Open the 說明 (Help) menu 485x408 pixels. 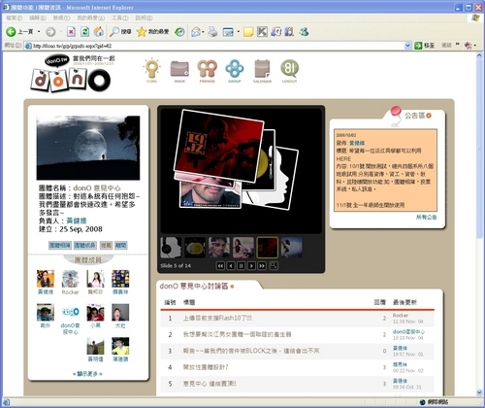tap(144, 17)
